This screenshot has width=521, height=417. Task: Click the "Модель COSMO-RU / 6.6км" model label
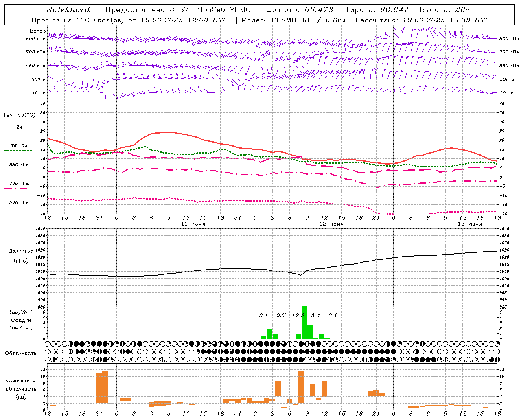[293, 20]
